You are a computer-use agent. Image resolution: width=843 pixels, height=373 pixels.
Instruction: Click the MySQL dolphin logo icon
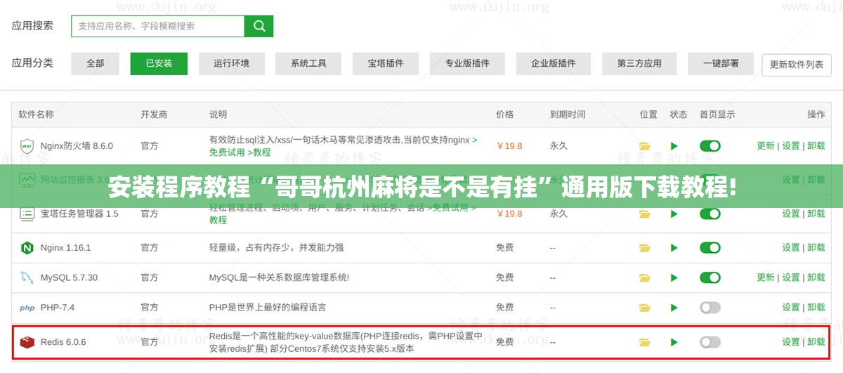click(27, 277)
